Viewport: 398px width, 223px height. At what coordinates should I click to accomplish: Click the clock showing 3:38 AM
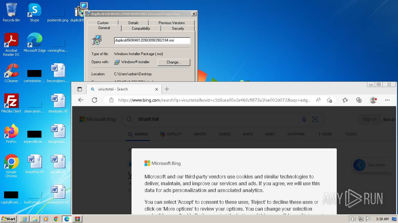point(382,219)
